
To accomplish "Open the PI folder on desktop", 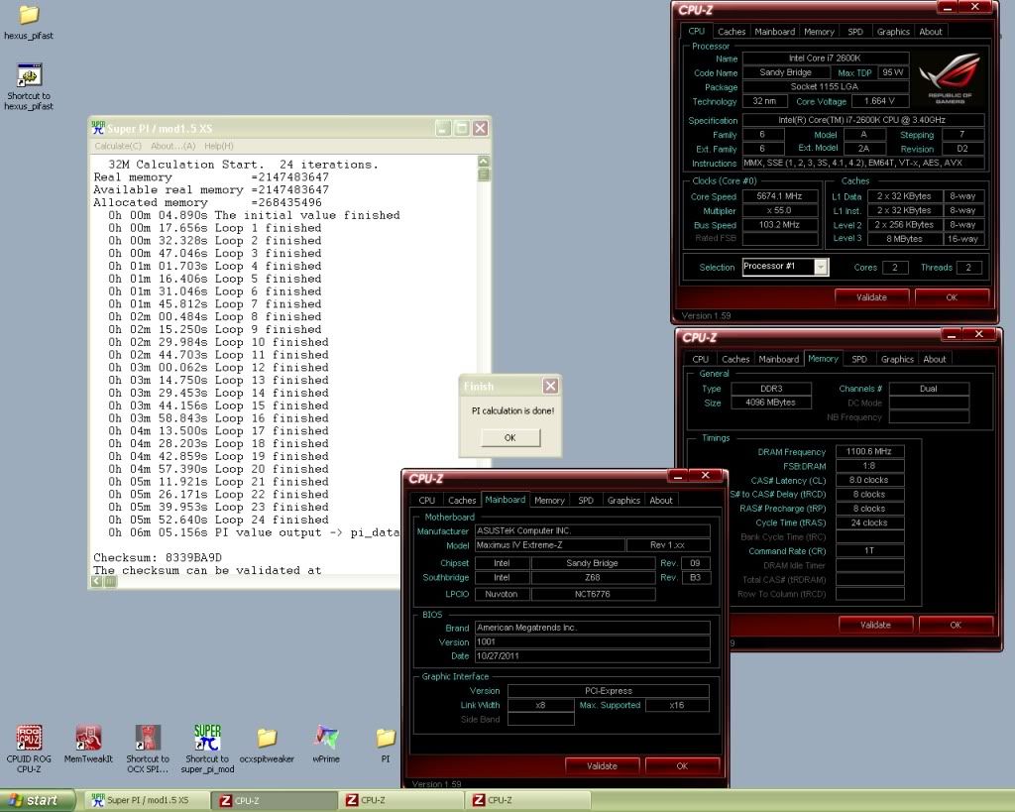I will 386,738.
